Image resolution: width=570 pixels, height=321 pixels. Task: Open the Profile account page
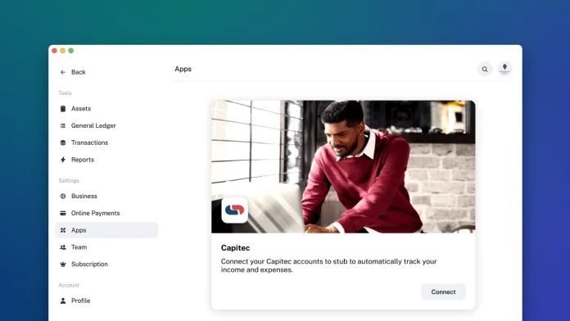click(x=106, y=301)
